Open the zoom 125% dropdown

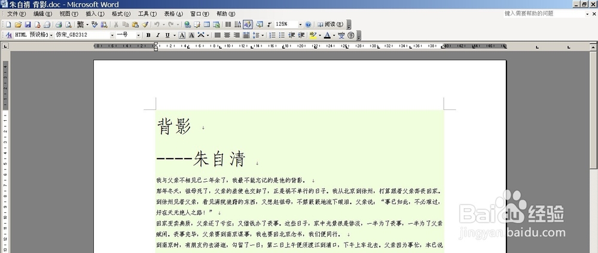pos(300,25)
